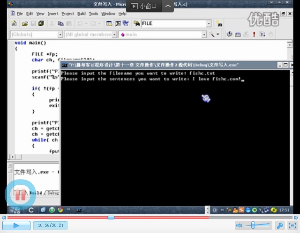Toggle the Output window icon
300x233 pixels.
118,23
